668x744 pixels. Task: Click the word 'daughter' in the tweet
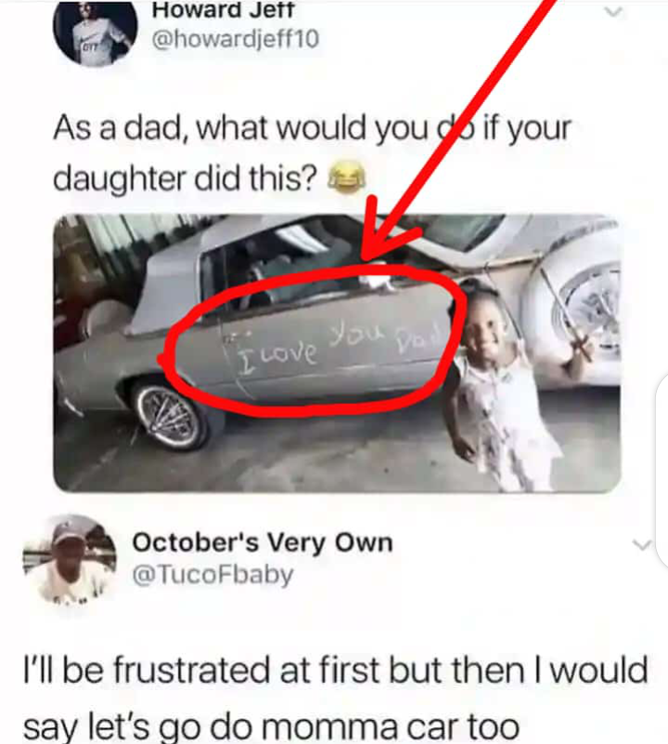120,179
